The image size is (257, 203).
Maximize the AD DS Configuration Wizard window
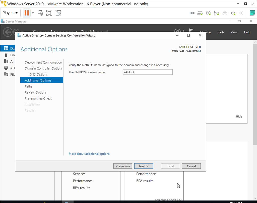[188, 35]
